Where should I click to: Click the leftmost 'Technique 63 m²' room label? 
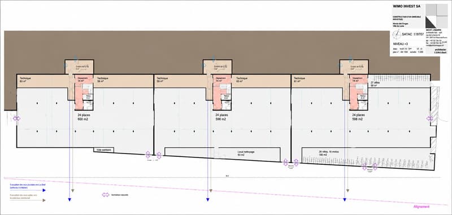tap(25, 80)
